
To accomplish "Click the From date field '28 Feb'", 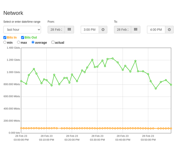I will pyautogui.click(x=56, y=30).
